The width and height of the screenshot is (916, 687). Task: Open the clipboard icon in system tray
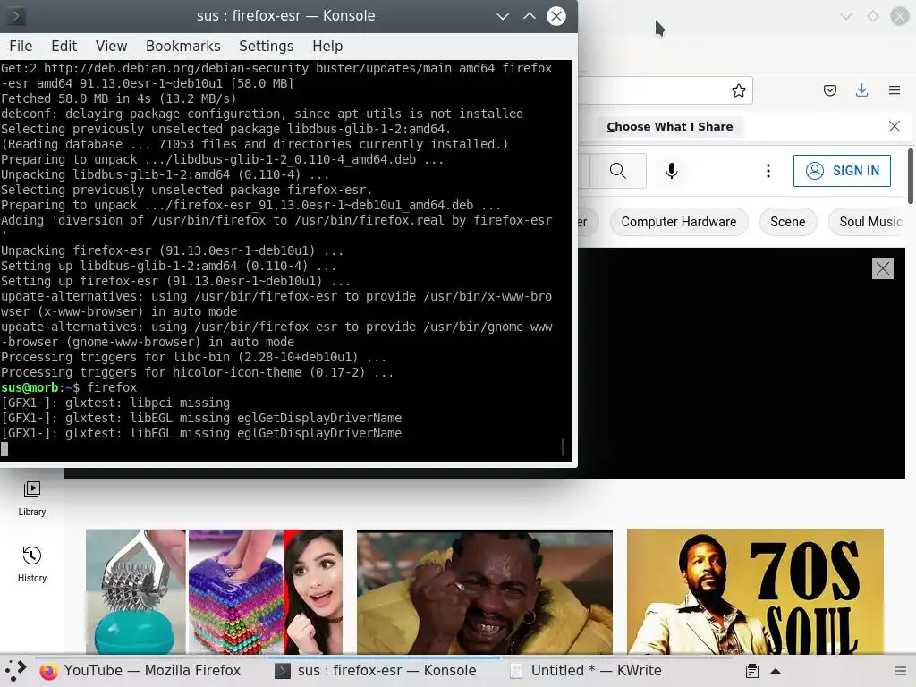tap(751, 671)
